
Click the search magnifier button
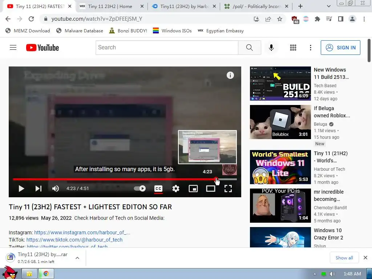point(249,48)
